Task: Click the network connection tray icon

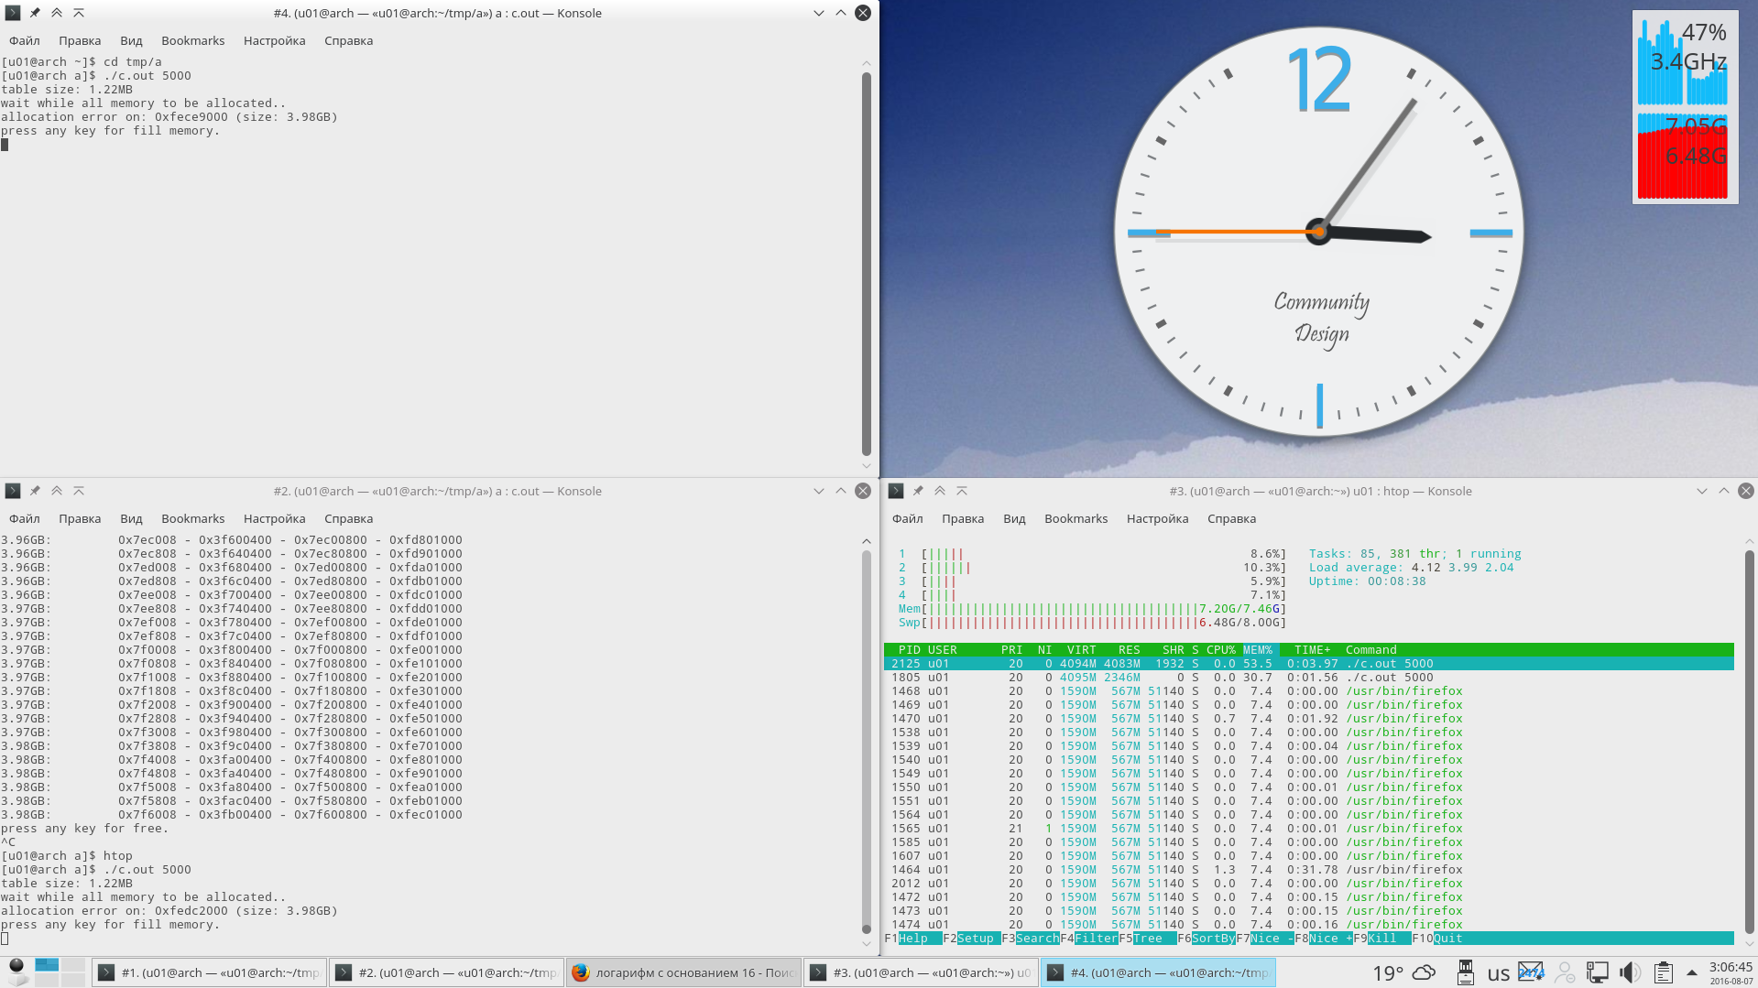Action: (x=1597, y=972)
